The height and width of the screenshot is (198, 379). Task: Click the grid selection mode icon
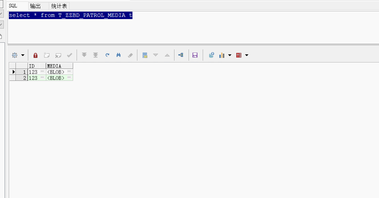14,55
